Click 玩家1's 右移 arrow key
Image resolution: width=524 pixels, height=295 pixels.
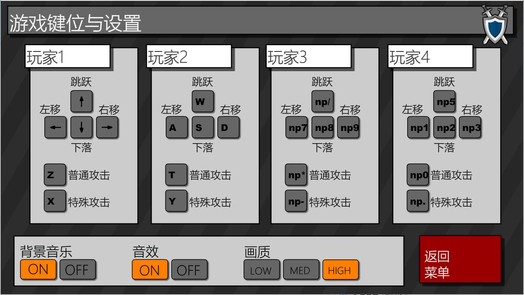pyautogui.click(x=108, y=128)
